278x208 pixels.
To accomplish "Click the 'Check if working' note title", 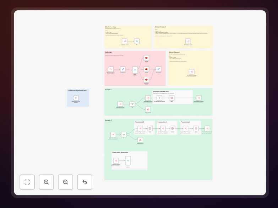I will (x=110, y=27).
